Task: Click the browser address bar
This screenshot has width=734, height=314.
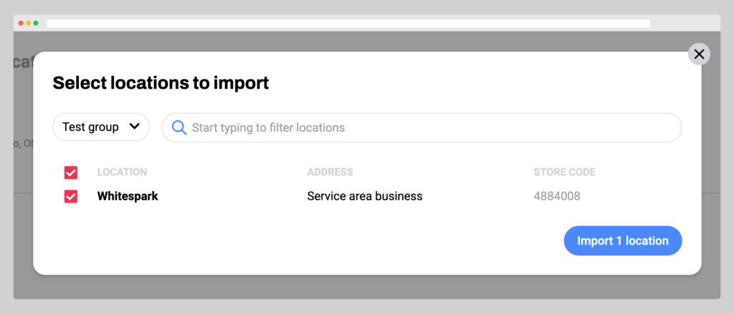Action: pyautogui.click(x=348, y=23)
